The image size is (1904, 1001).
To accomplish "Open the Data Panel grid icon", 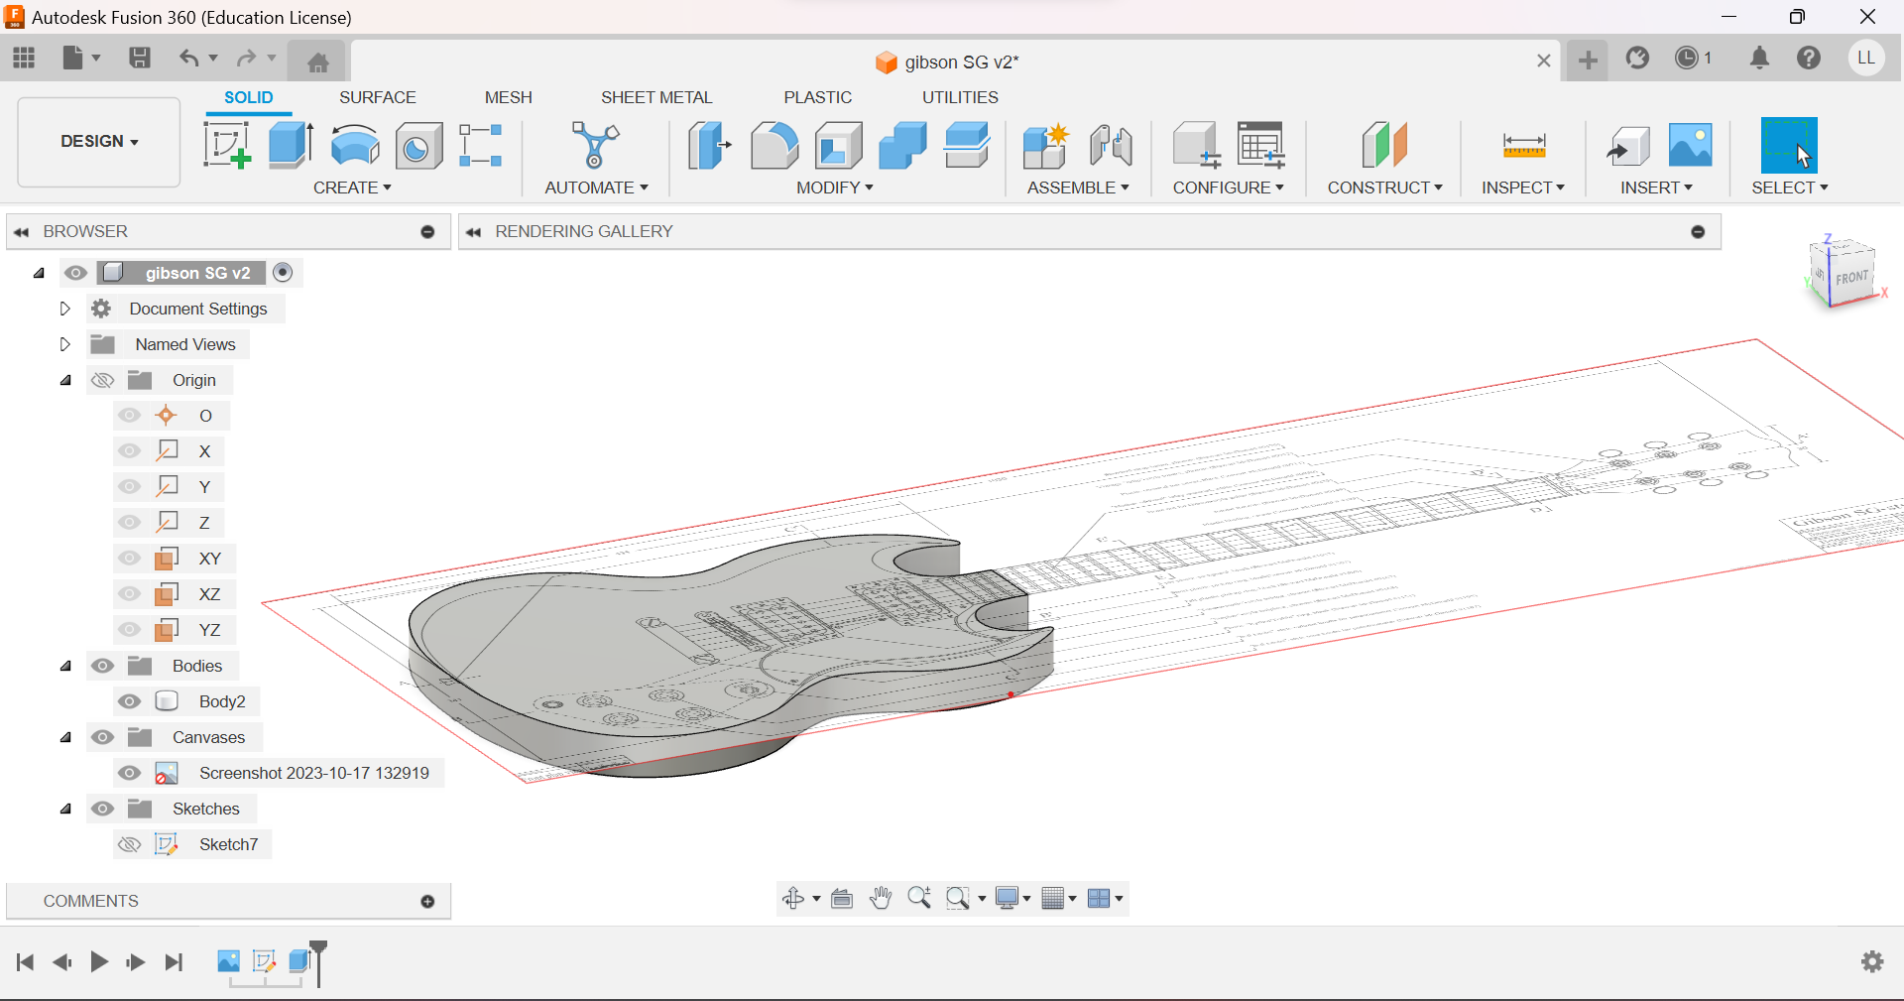I will coord(24,58).
